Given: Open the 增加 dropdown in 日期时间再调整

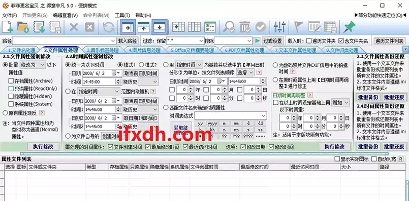Looking at the screenshot, I should pos(340,102).
